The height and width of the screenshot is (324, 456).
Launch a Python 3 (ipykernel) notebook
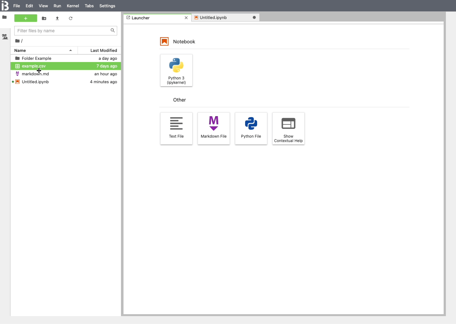(x=176, y=70)
